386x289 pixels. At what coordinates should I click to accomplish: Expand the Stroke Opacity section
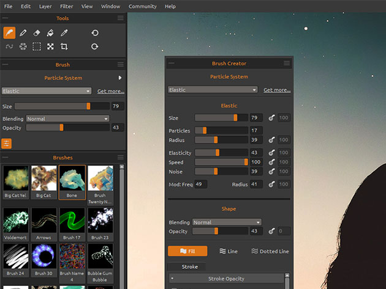pyautogui.click(x=227, y=279)
